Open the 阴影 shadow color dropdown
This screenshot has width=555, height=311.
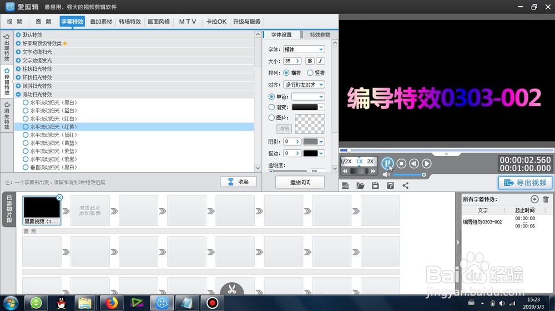click(314, 142)
